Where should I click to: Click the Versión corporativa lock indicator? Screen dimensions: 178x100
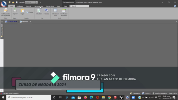click(160, 93)
